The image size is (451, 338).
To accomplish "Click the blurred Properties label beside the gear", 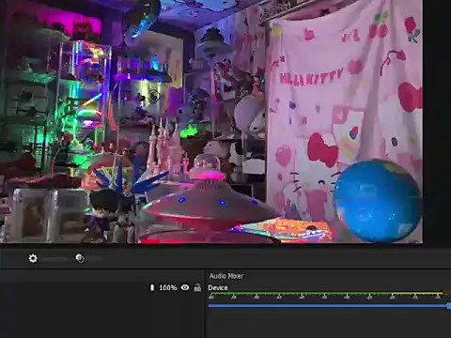I will click(55, 259).
